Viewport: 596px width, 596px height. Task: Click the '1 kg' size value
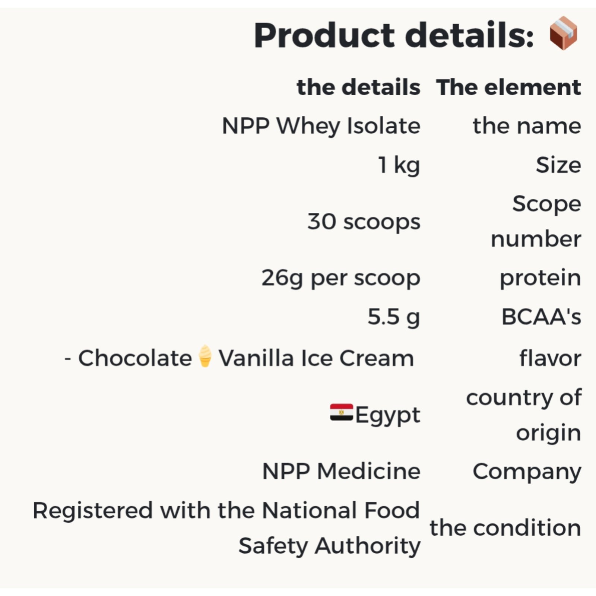pos(399,165)
